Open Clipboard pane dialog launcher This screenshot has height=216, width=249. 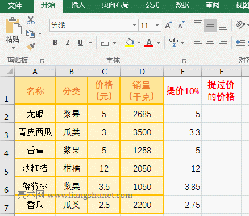click(x=42, y=61)
